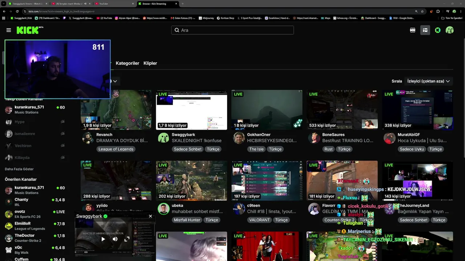This screenshot has height=261, width=465.
Task: Click the Sadece Uyku category tag
Action: point(412,149)
